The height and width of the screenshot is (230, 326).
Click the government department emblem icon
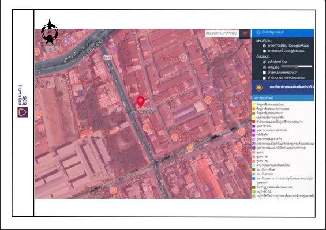259,87
